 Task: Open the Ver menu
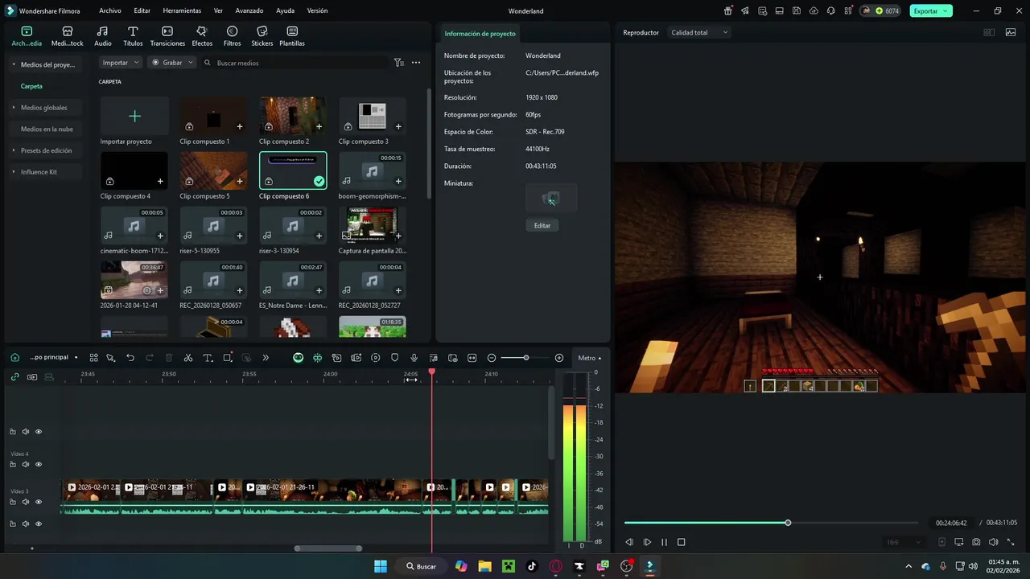218,11
